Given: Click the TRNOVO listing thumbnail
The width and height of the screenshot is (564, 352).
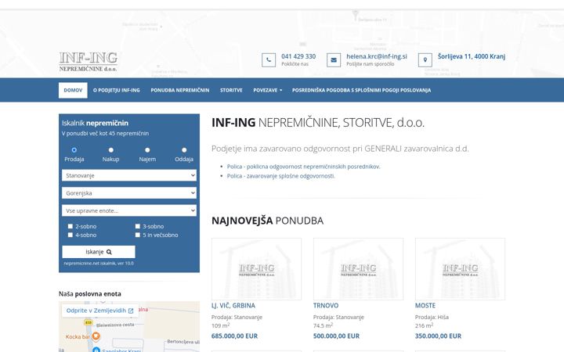Looking at the screenshot, I should (x=358, y=269).
